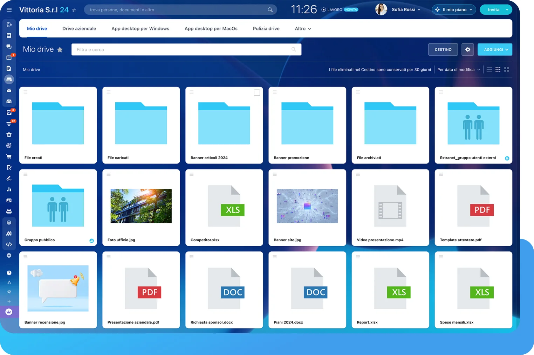Check the Banner articoli 2024 folder checkbox
The width and height of the screenshot is (534, 355).
click(x=257, y=92)
